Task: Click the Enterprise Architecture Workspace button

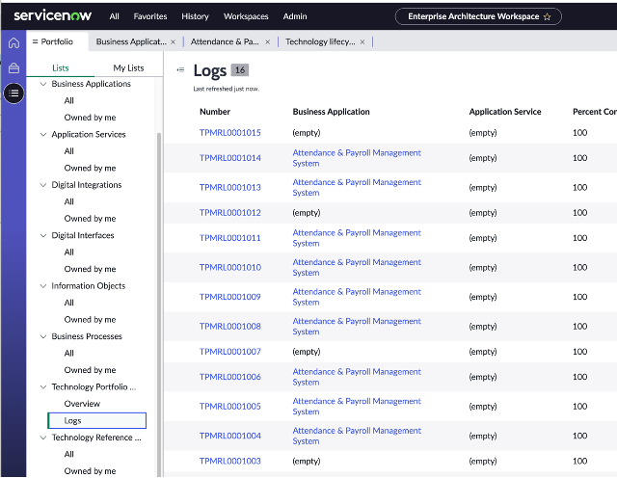Action: tap(478, 16)
